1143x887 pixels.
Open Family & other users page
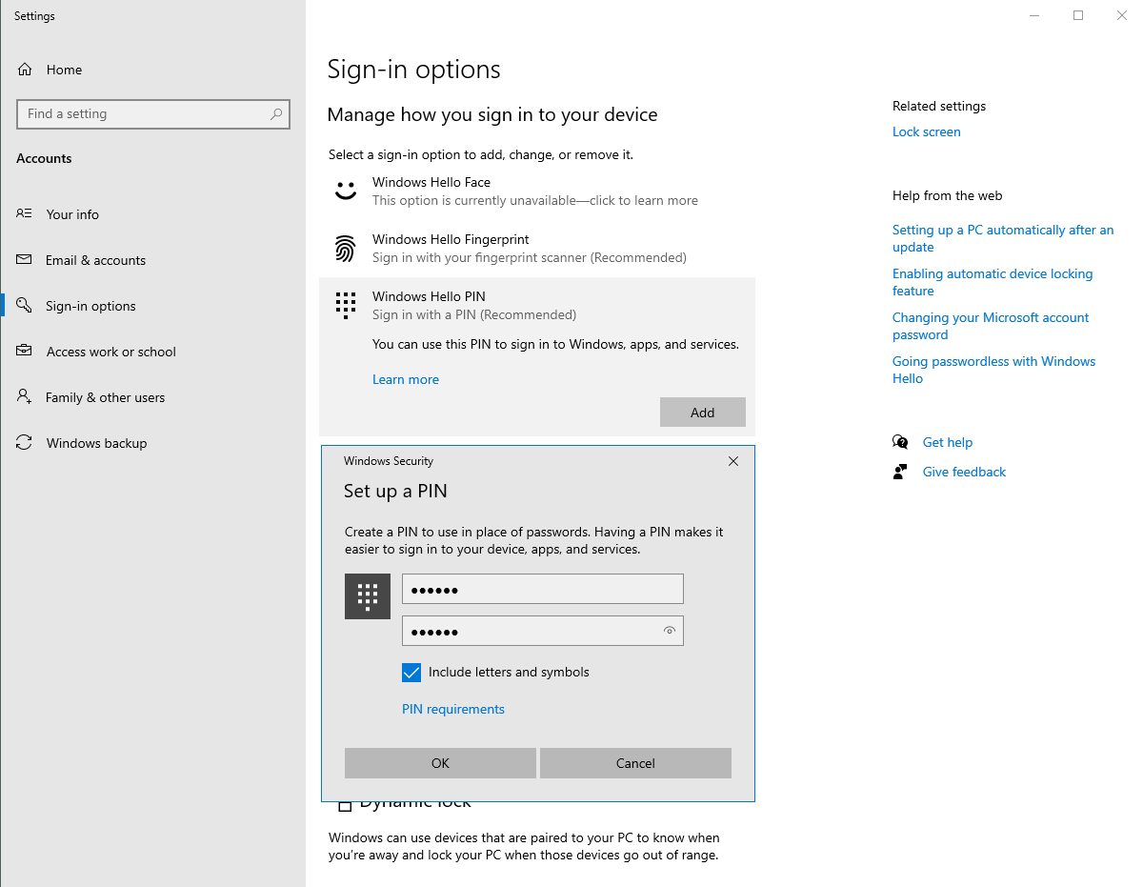[105, 397]
